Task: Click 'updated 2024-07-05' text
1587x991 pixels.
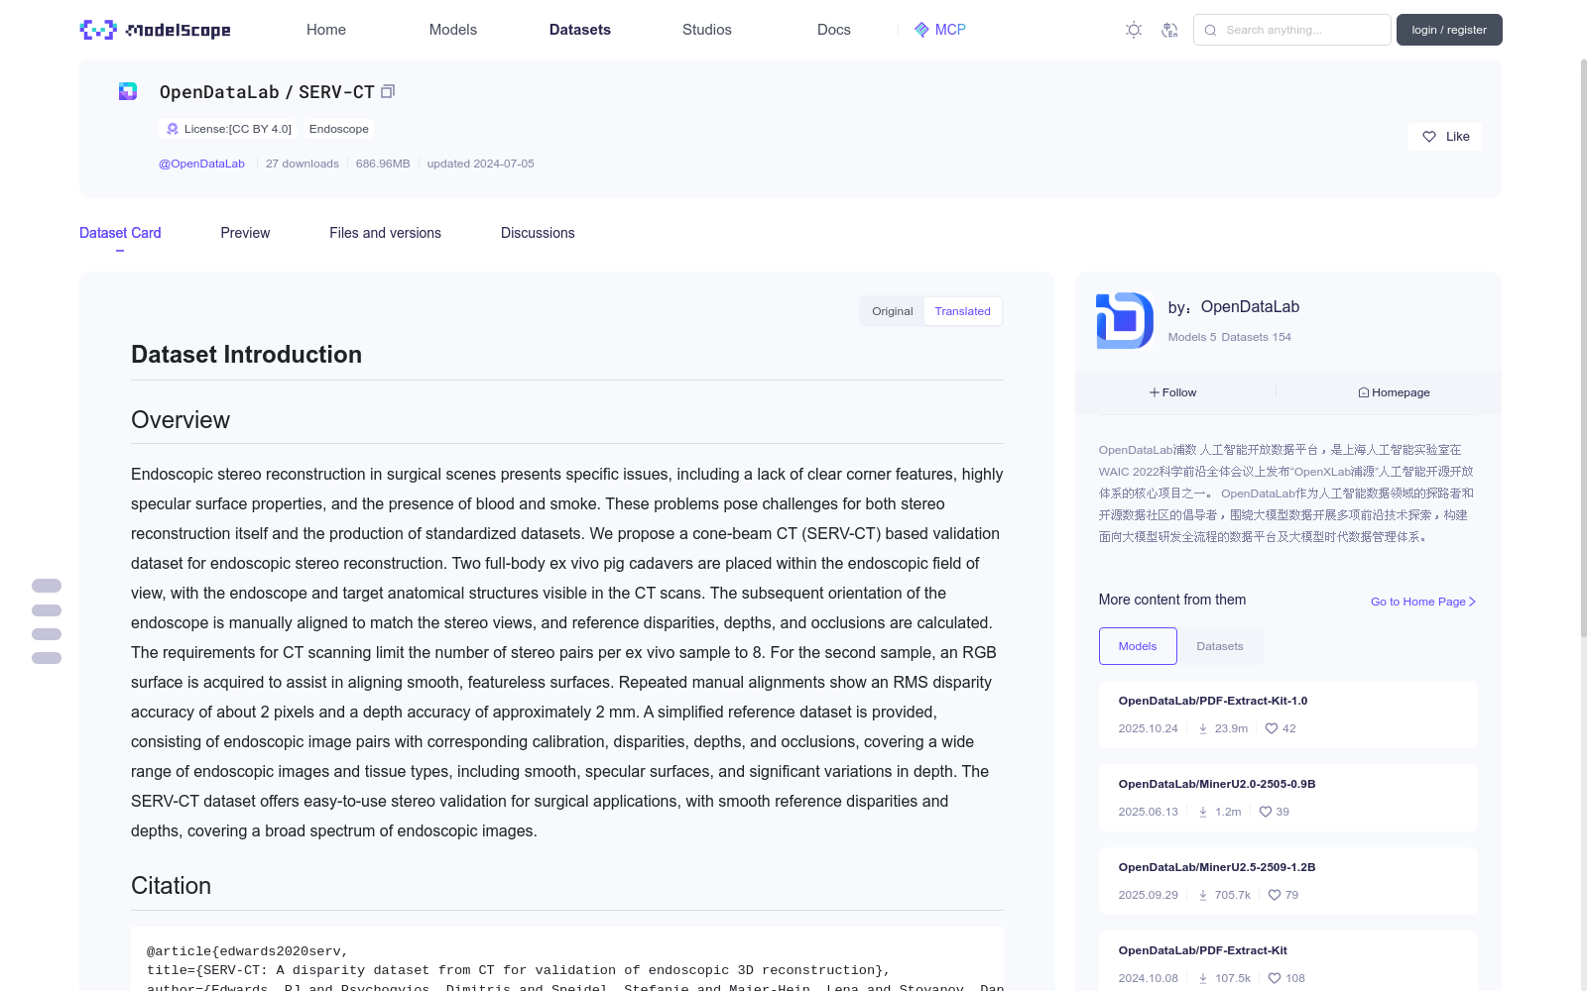Action: [480, 164]
